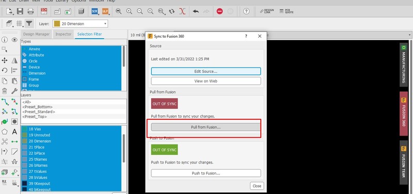This screenshot has width=413, height=194.
Task: Click the red Stop command icon
Action: tap(220, 11)
